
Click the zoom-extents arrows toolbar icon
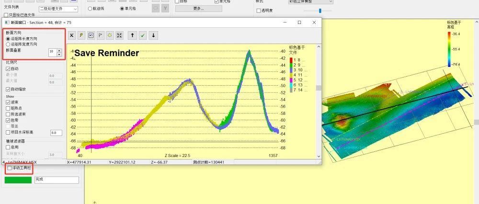[119, 35]
